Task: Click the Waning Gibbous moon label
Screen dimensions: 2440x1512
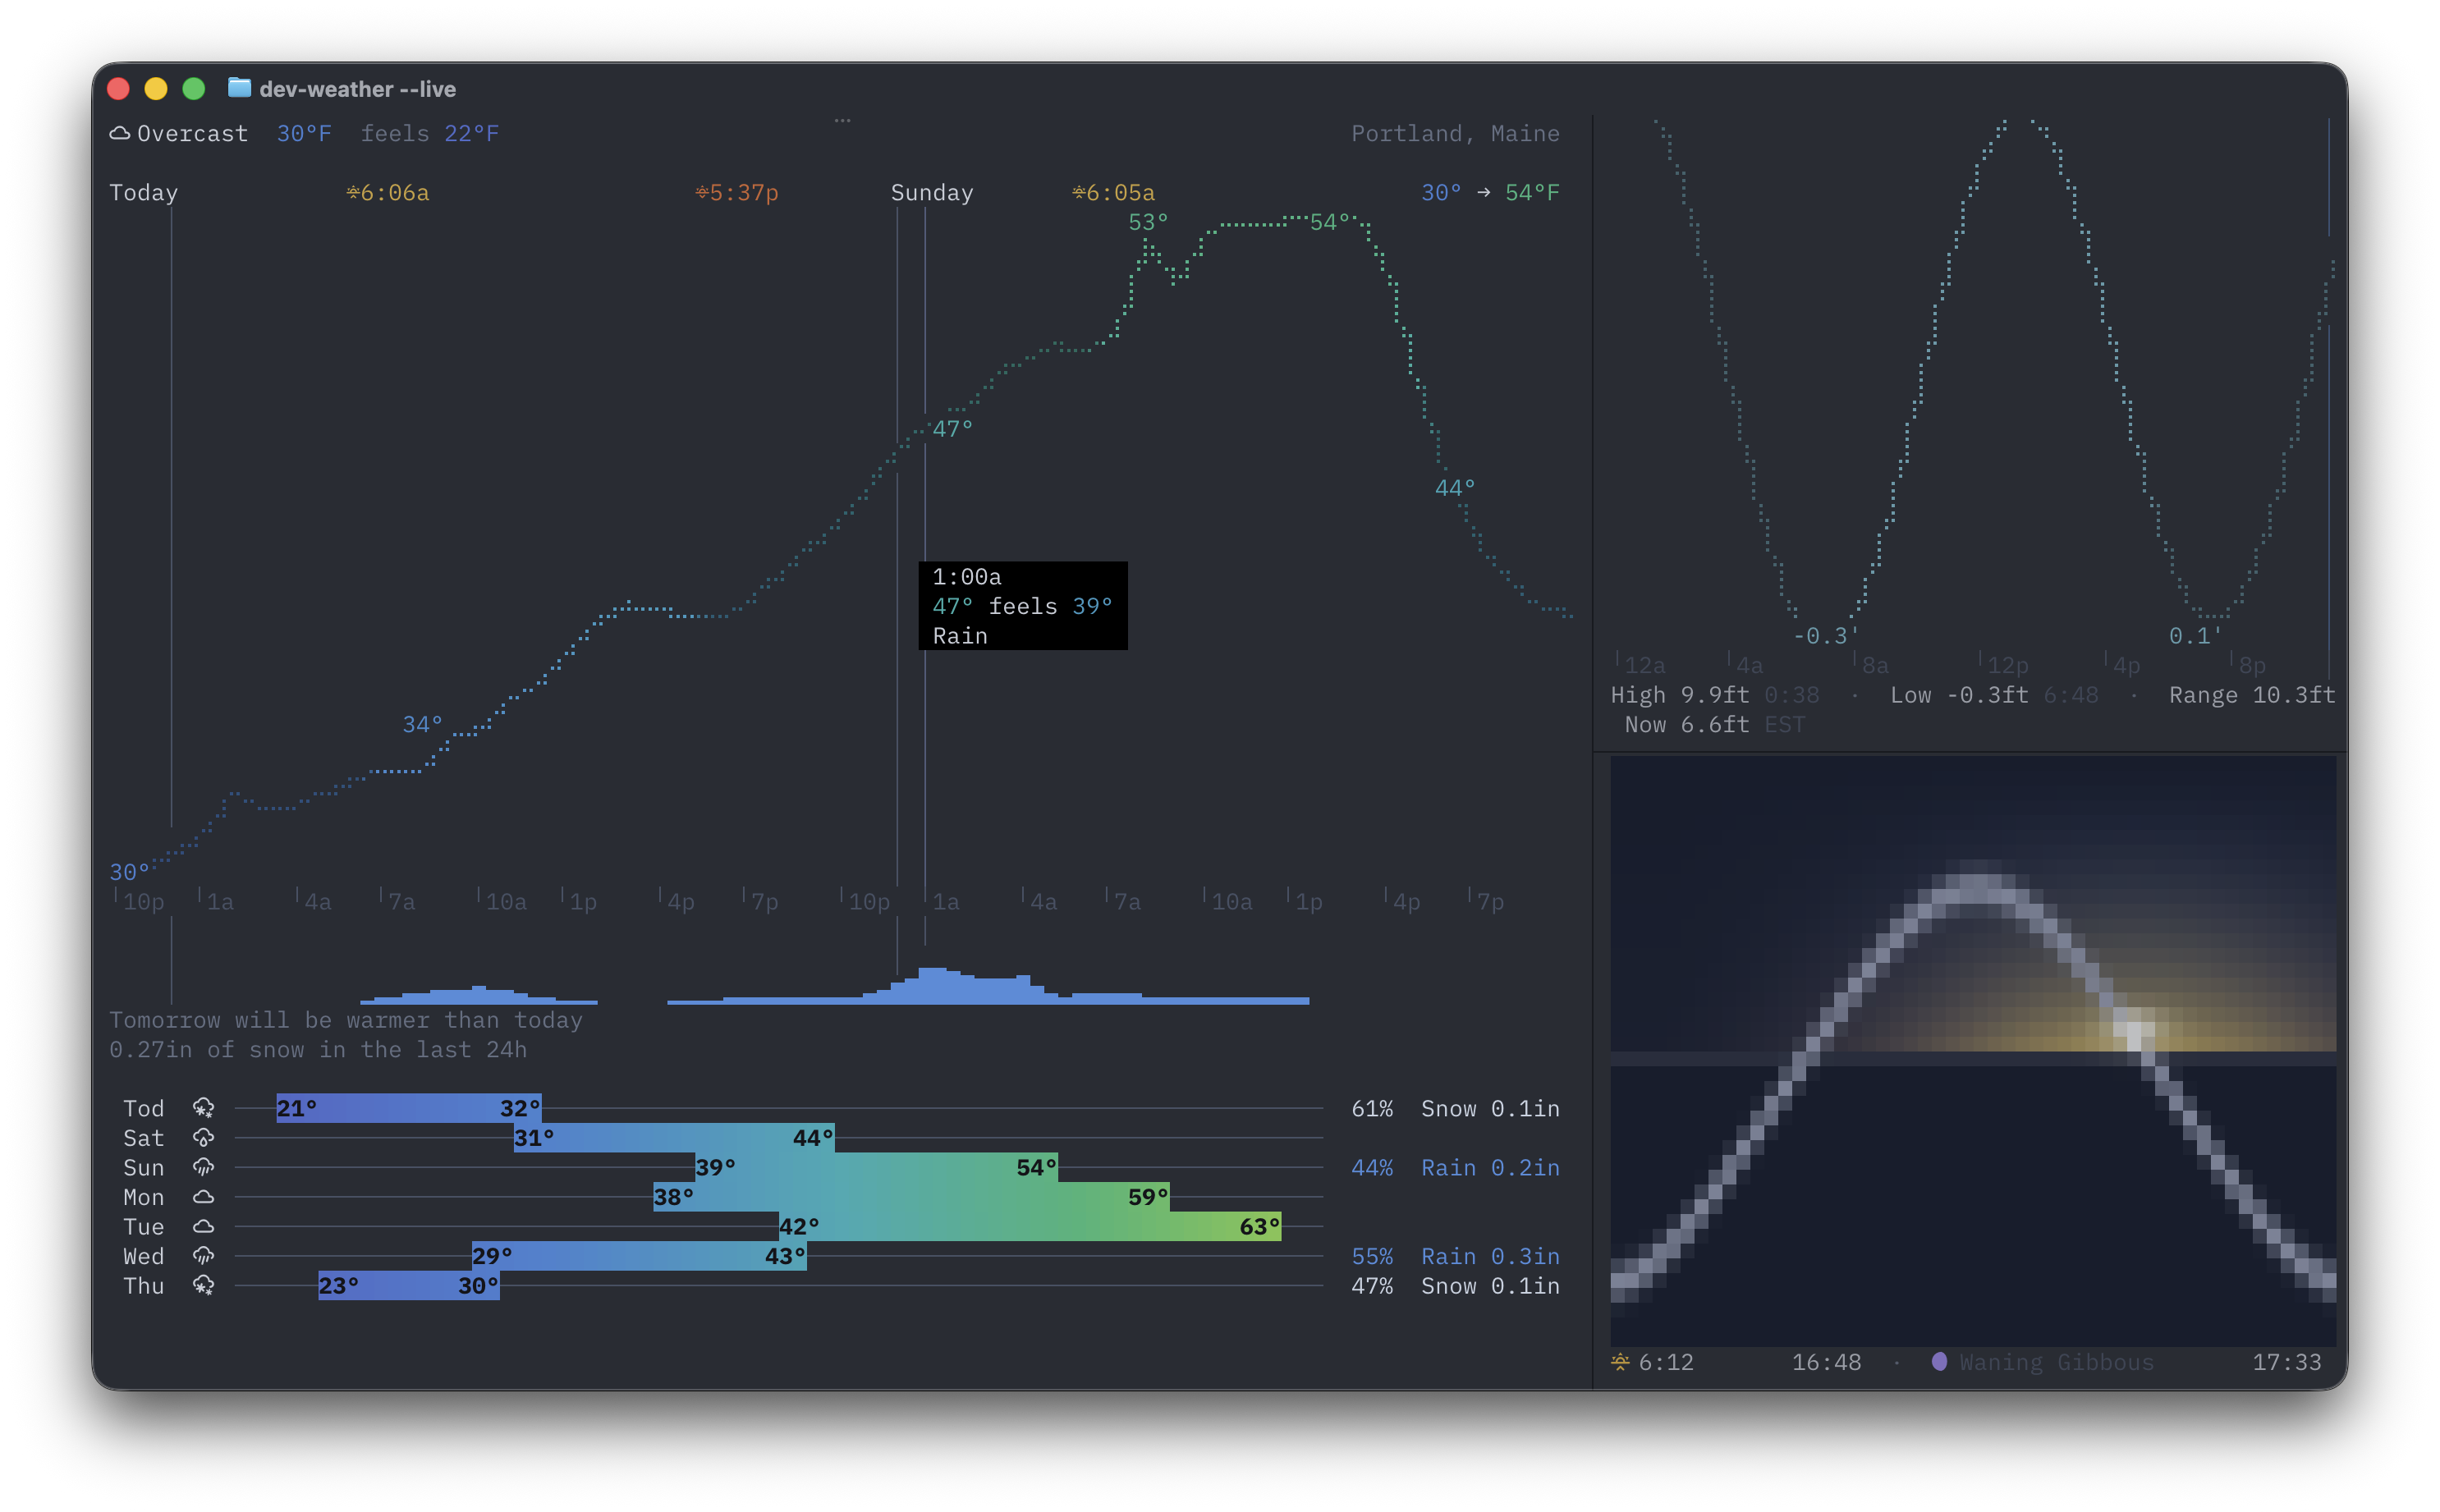Action: click(x=2056, y=1361)
